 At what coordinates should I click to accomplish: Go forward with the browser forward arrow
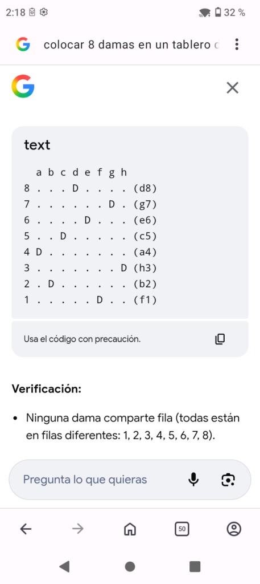pos(77,529)
